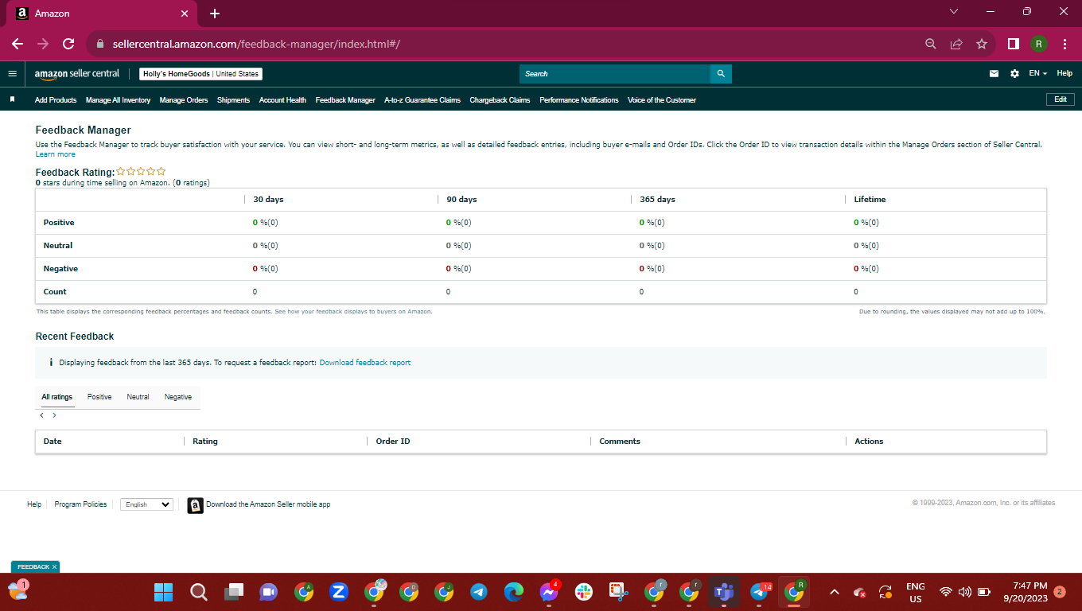Open the Chrome profile R avatar
Viewport: 1082px width, 611px height.
pos(1039,44)
